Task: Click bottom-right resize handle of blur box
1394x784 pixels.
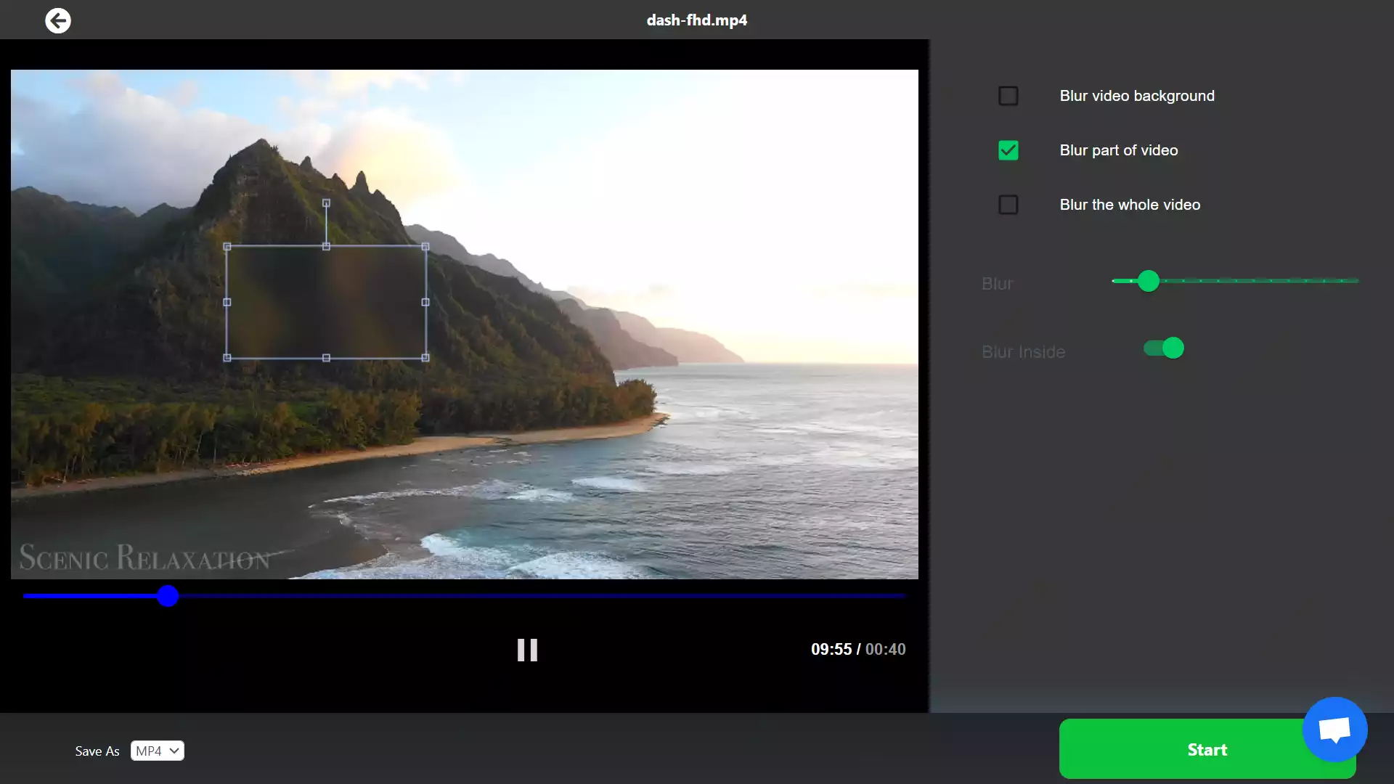Action: [425, 358]
